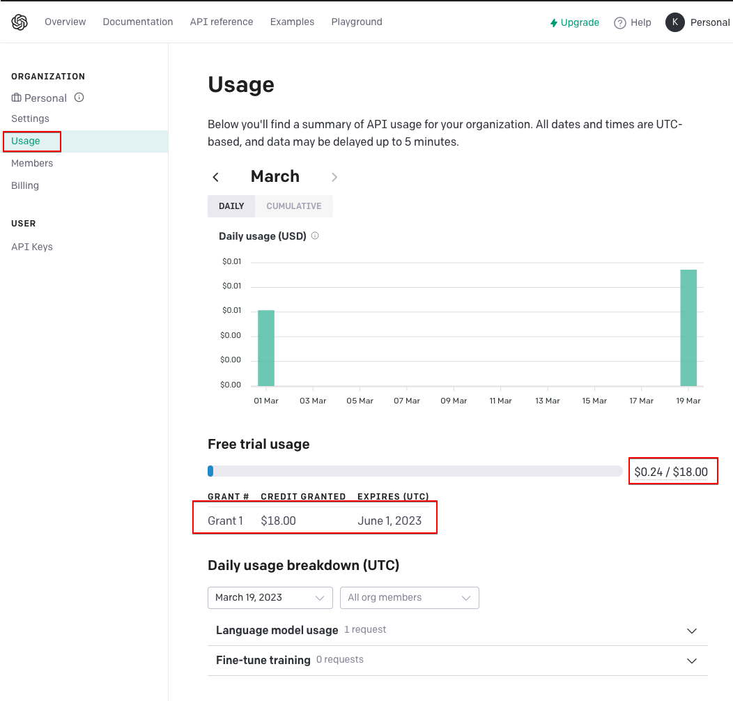Viewport: 733px width, 701px height.
Task: Click the free trial usage progress bar
Action: pyautogui.click(x=415, y=471)
